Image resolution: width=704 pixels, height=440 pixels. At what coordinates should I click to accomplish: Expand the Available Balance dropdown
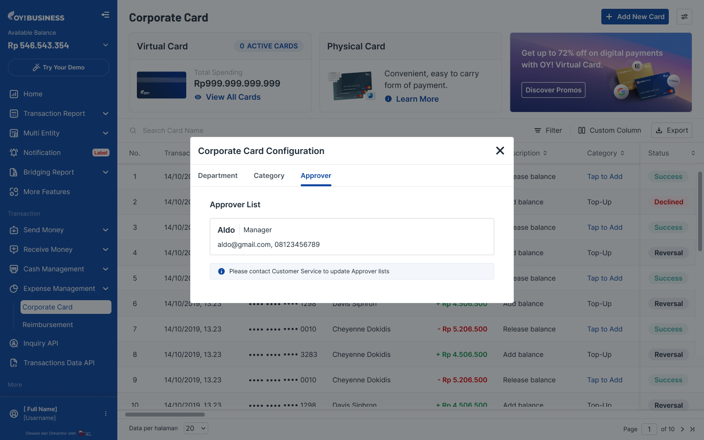coord(105,45)
